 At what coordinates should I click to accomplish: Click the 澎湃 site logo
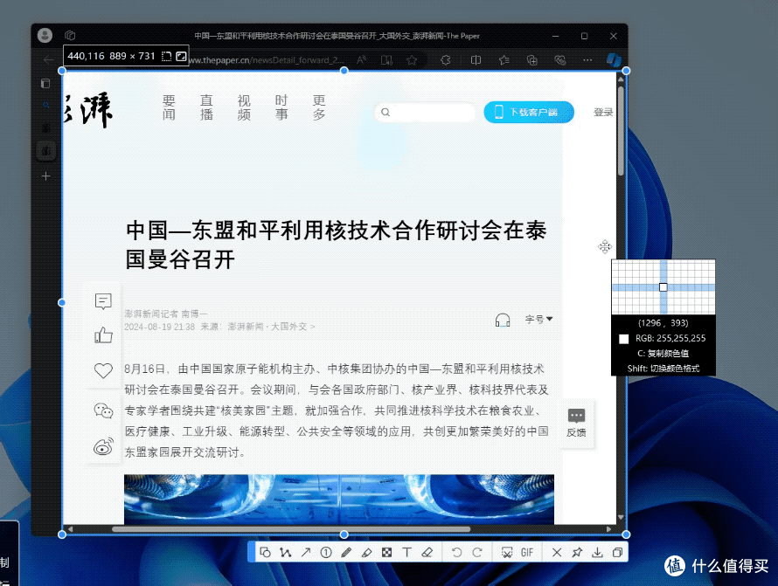click(87, 110)
